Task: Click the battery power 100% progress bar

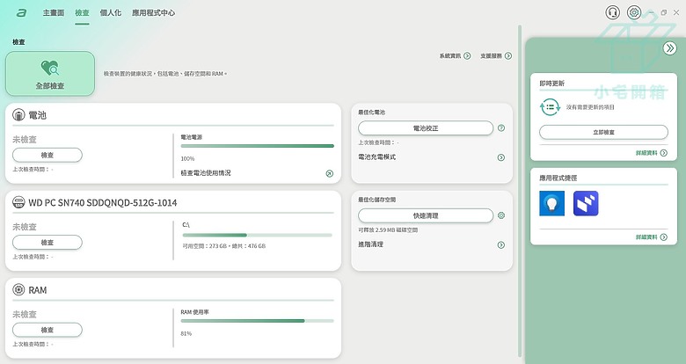Action: point(257,146)
